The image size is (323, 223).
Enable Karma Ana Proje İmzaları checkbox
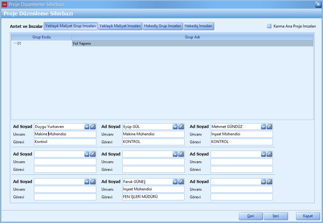[x=269, y=26]
